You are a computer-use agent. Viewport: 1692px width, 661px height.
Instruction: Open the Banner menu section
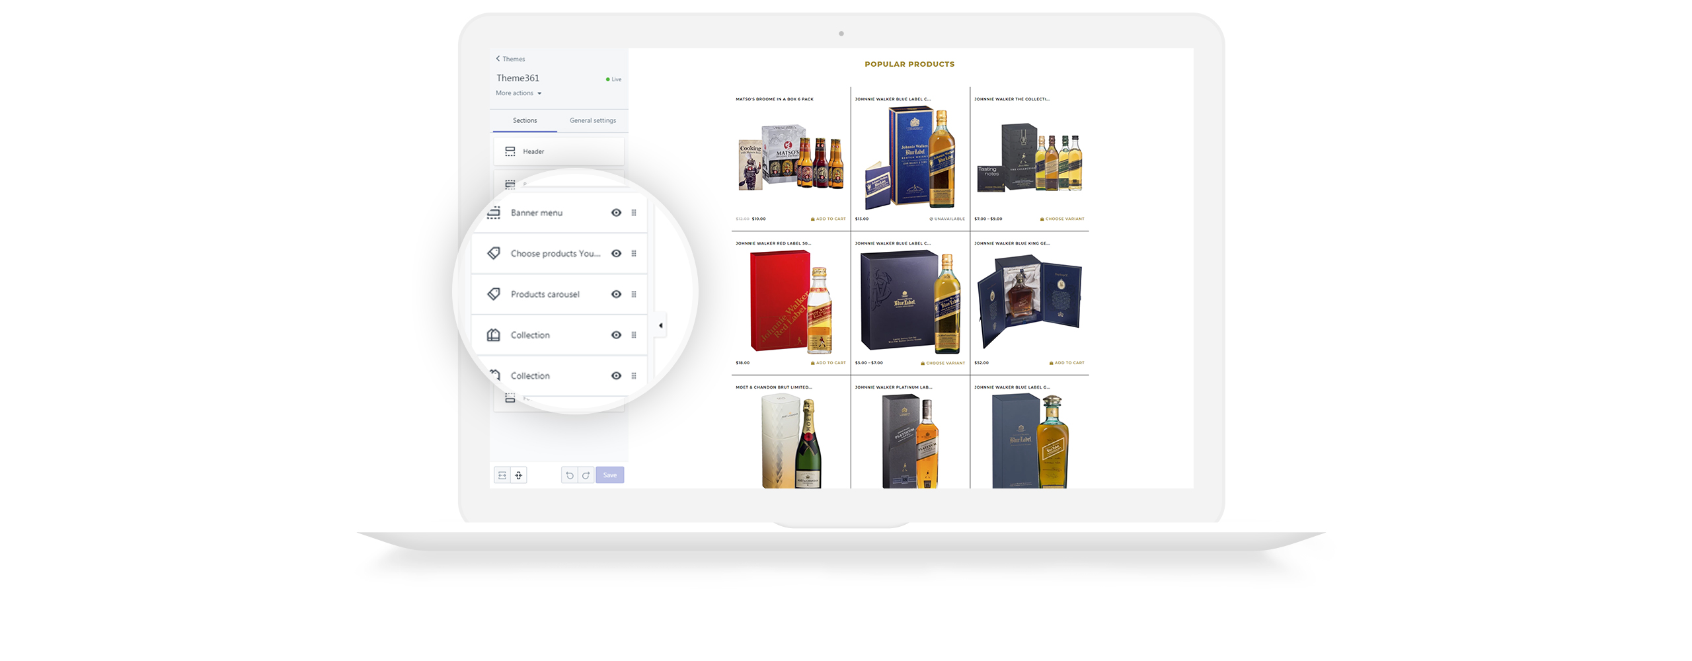pos(558,213)
